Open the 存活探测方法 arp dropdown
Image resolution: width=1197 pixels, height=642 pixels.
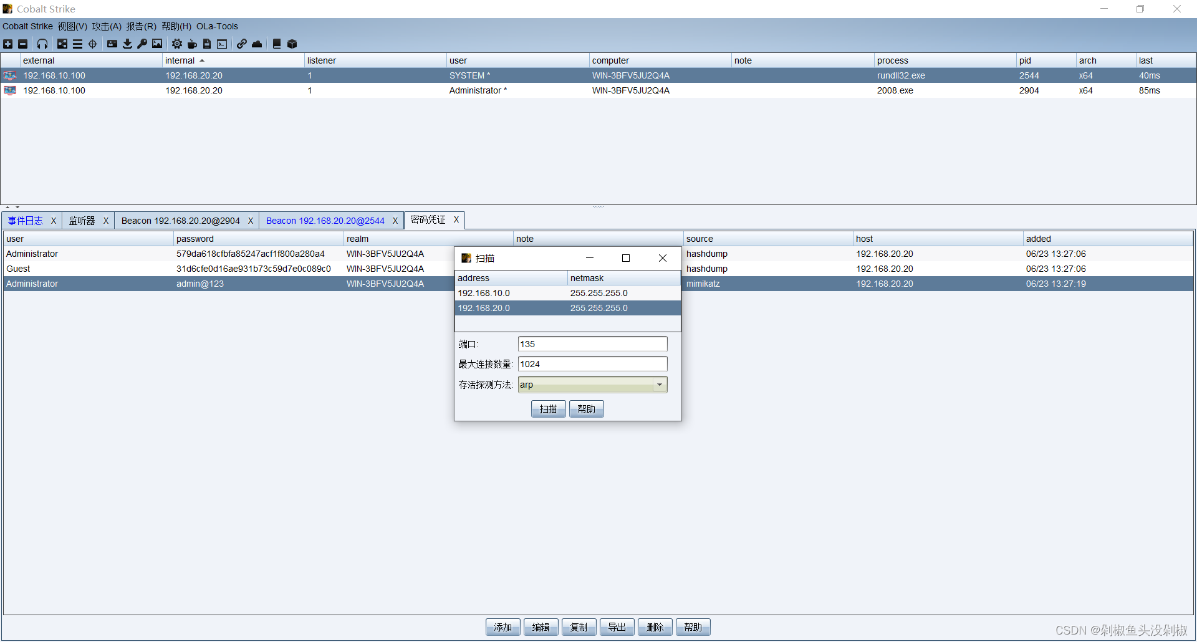pos(592,385)
